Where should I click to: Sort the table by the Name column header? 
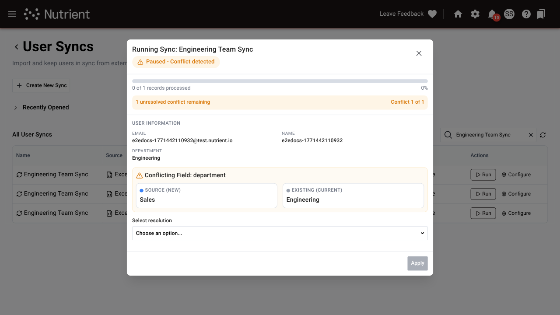(23, 155)
